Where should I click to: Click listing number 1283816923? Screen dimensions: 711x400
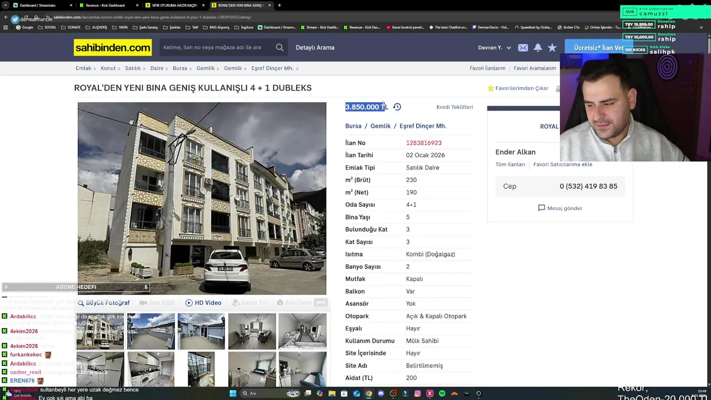coord(424,143)
